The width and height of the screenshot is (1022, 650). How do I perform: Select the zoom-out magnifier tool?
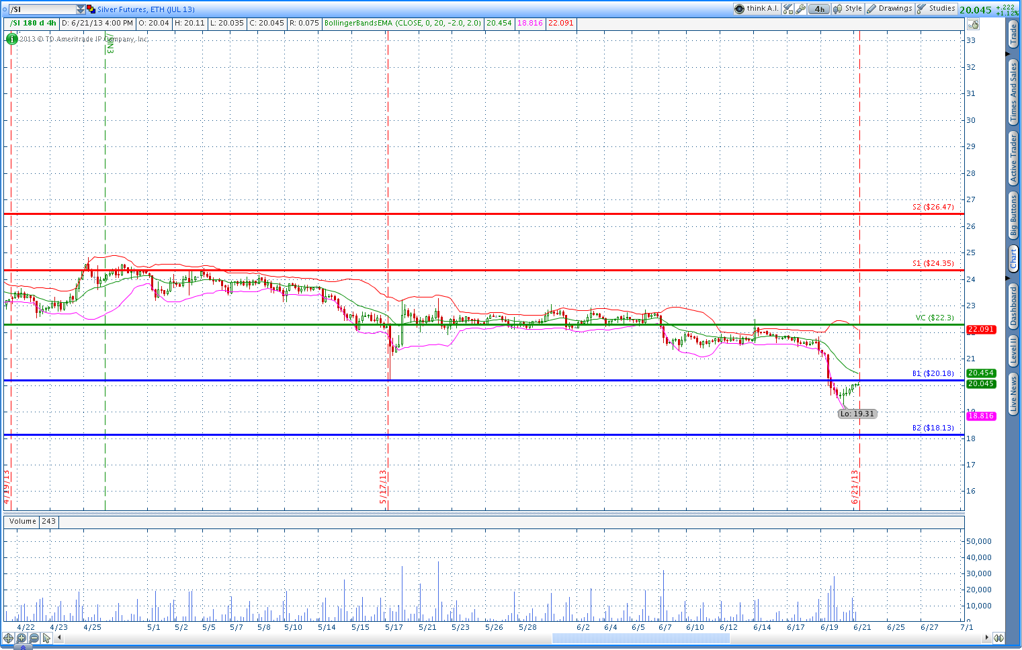(x=34, y=638)
